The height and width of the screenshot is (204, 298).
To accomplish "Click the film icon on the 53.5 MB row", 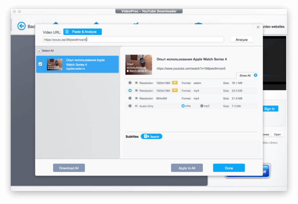I will click(136, 90).
